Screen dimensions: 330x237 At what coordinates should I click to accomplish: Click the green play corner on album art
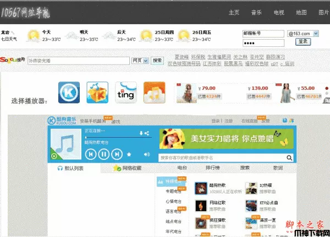tap(54, 156)
